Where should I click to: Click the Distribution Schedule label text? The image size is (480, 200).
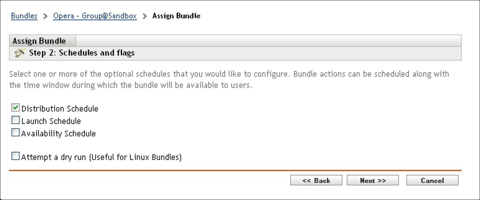(x=60, y=109)
